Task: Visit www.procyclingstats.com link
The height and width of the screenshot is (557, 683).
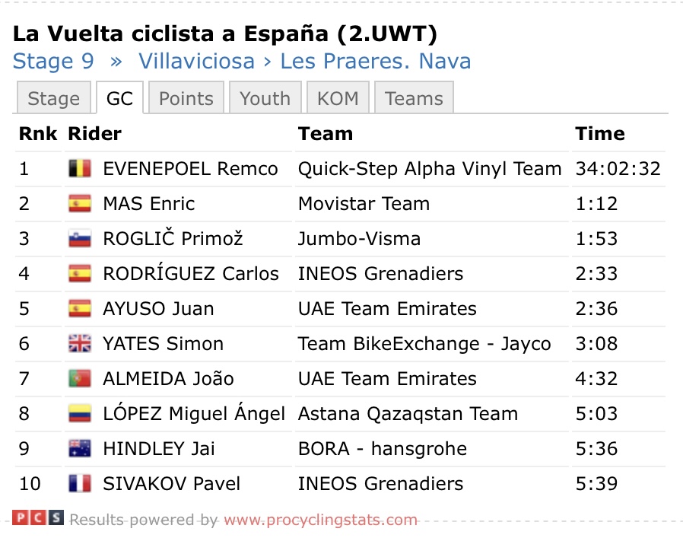Action: click(x=321, y=520)
